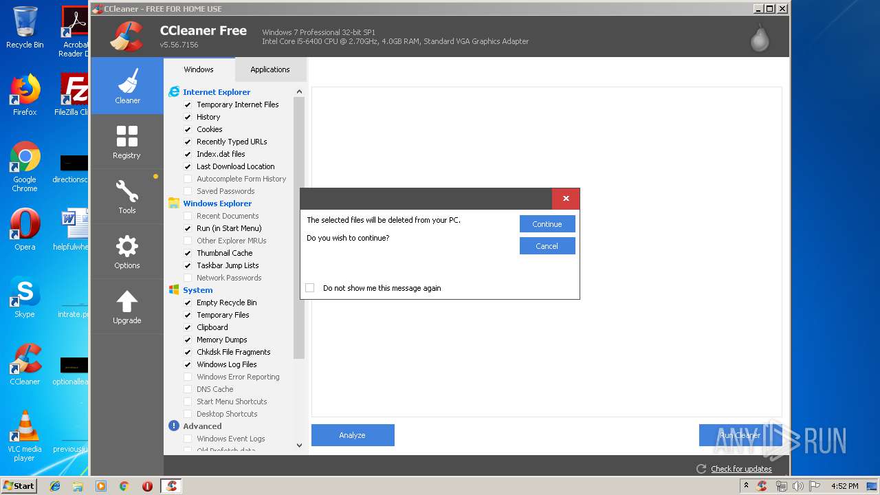Click the Memory Dumps label

pyautogui.click(x=222, y=340)
